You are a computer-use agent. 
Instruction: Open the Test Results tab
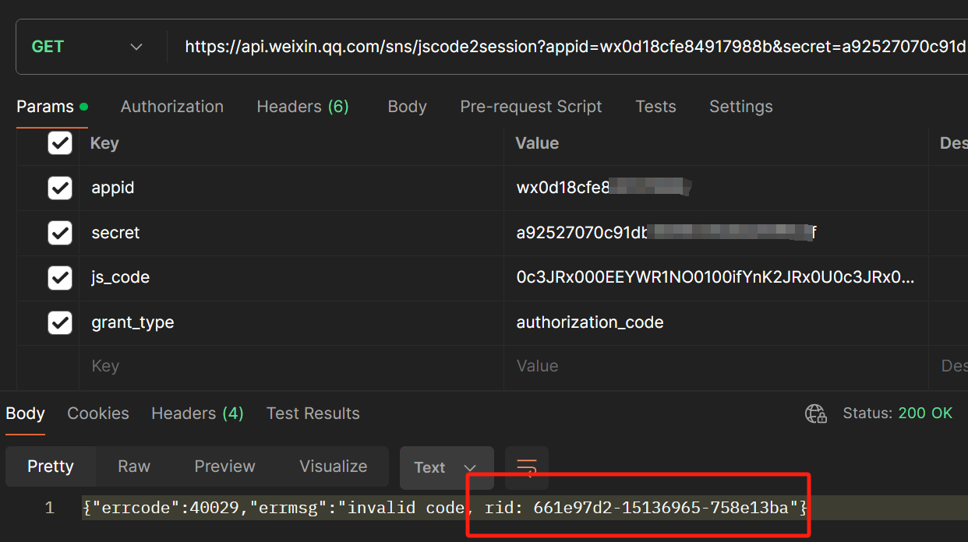(x=313, y=414)
